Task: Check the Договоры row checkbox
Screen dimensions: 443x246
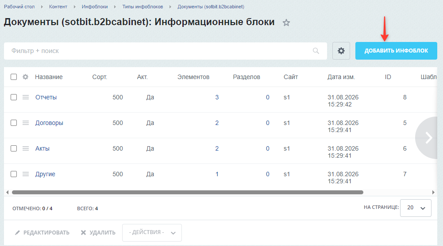Action: pos(14,123)
